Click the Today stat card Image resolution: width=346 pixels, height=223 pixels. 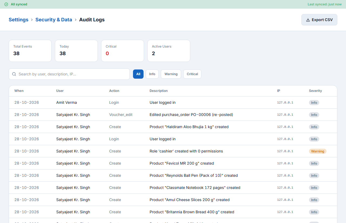(76, 51)
